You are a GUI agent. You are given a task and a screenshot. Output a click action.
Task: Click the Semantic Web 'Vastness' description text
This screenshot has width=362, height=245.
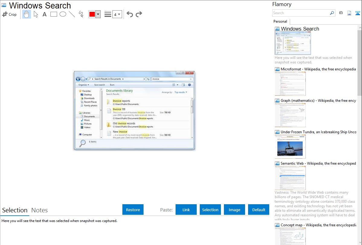(x=315, y=206)
